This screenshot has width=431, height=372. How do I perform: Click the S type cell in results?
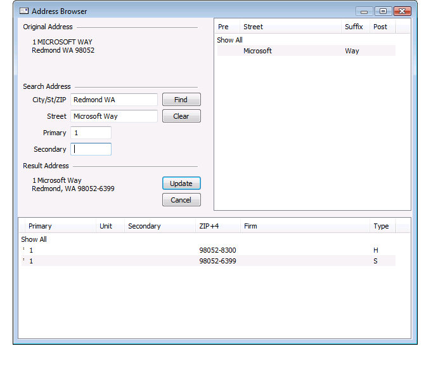[x=375, y=261]
